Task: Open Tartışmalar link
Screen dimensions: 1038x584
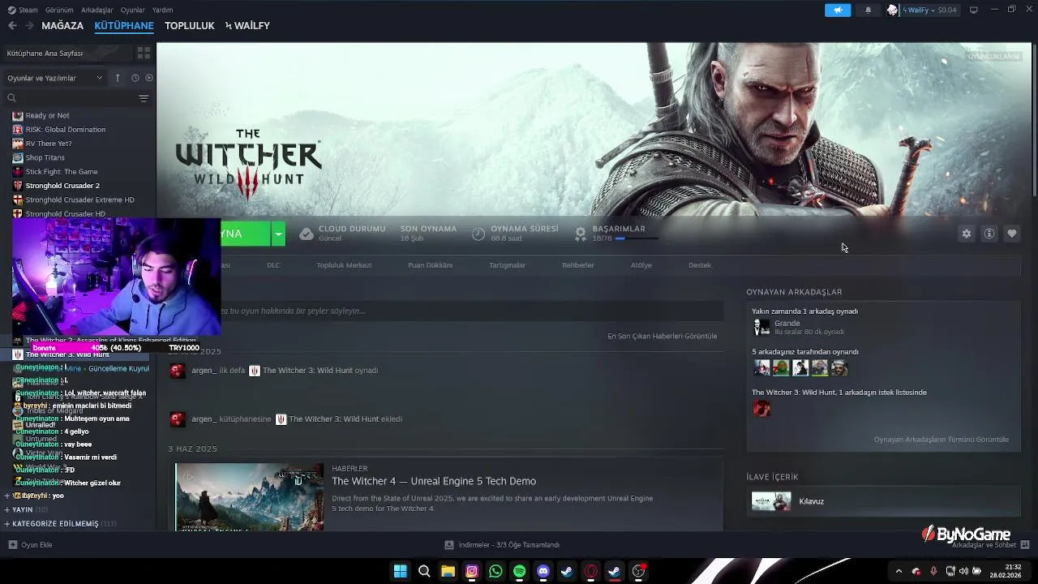Action: [x=508, y=265]
